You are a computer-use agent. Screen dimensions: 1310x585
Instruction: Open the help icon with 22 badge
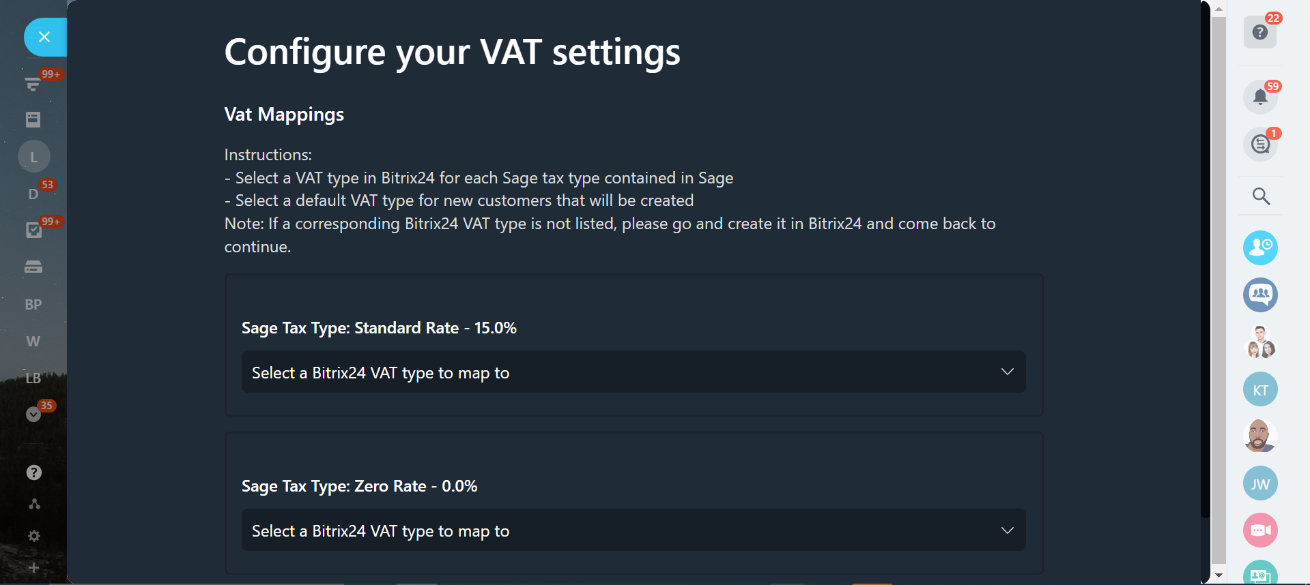pyautogui.click(x=1259, y=32)
